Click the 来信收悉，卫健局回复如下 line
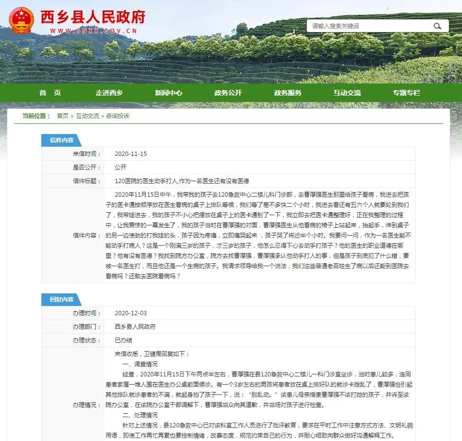The image size is (462, 441). click(151, 354)
